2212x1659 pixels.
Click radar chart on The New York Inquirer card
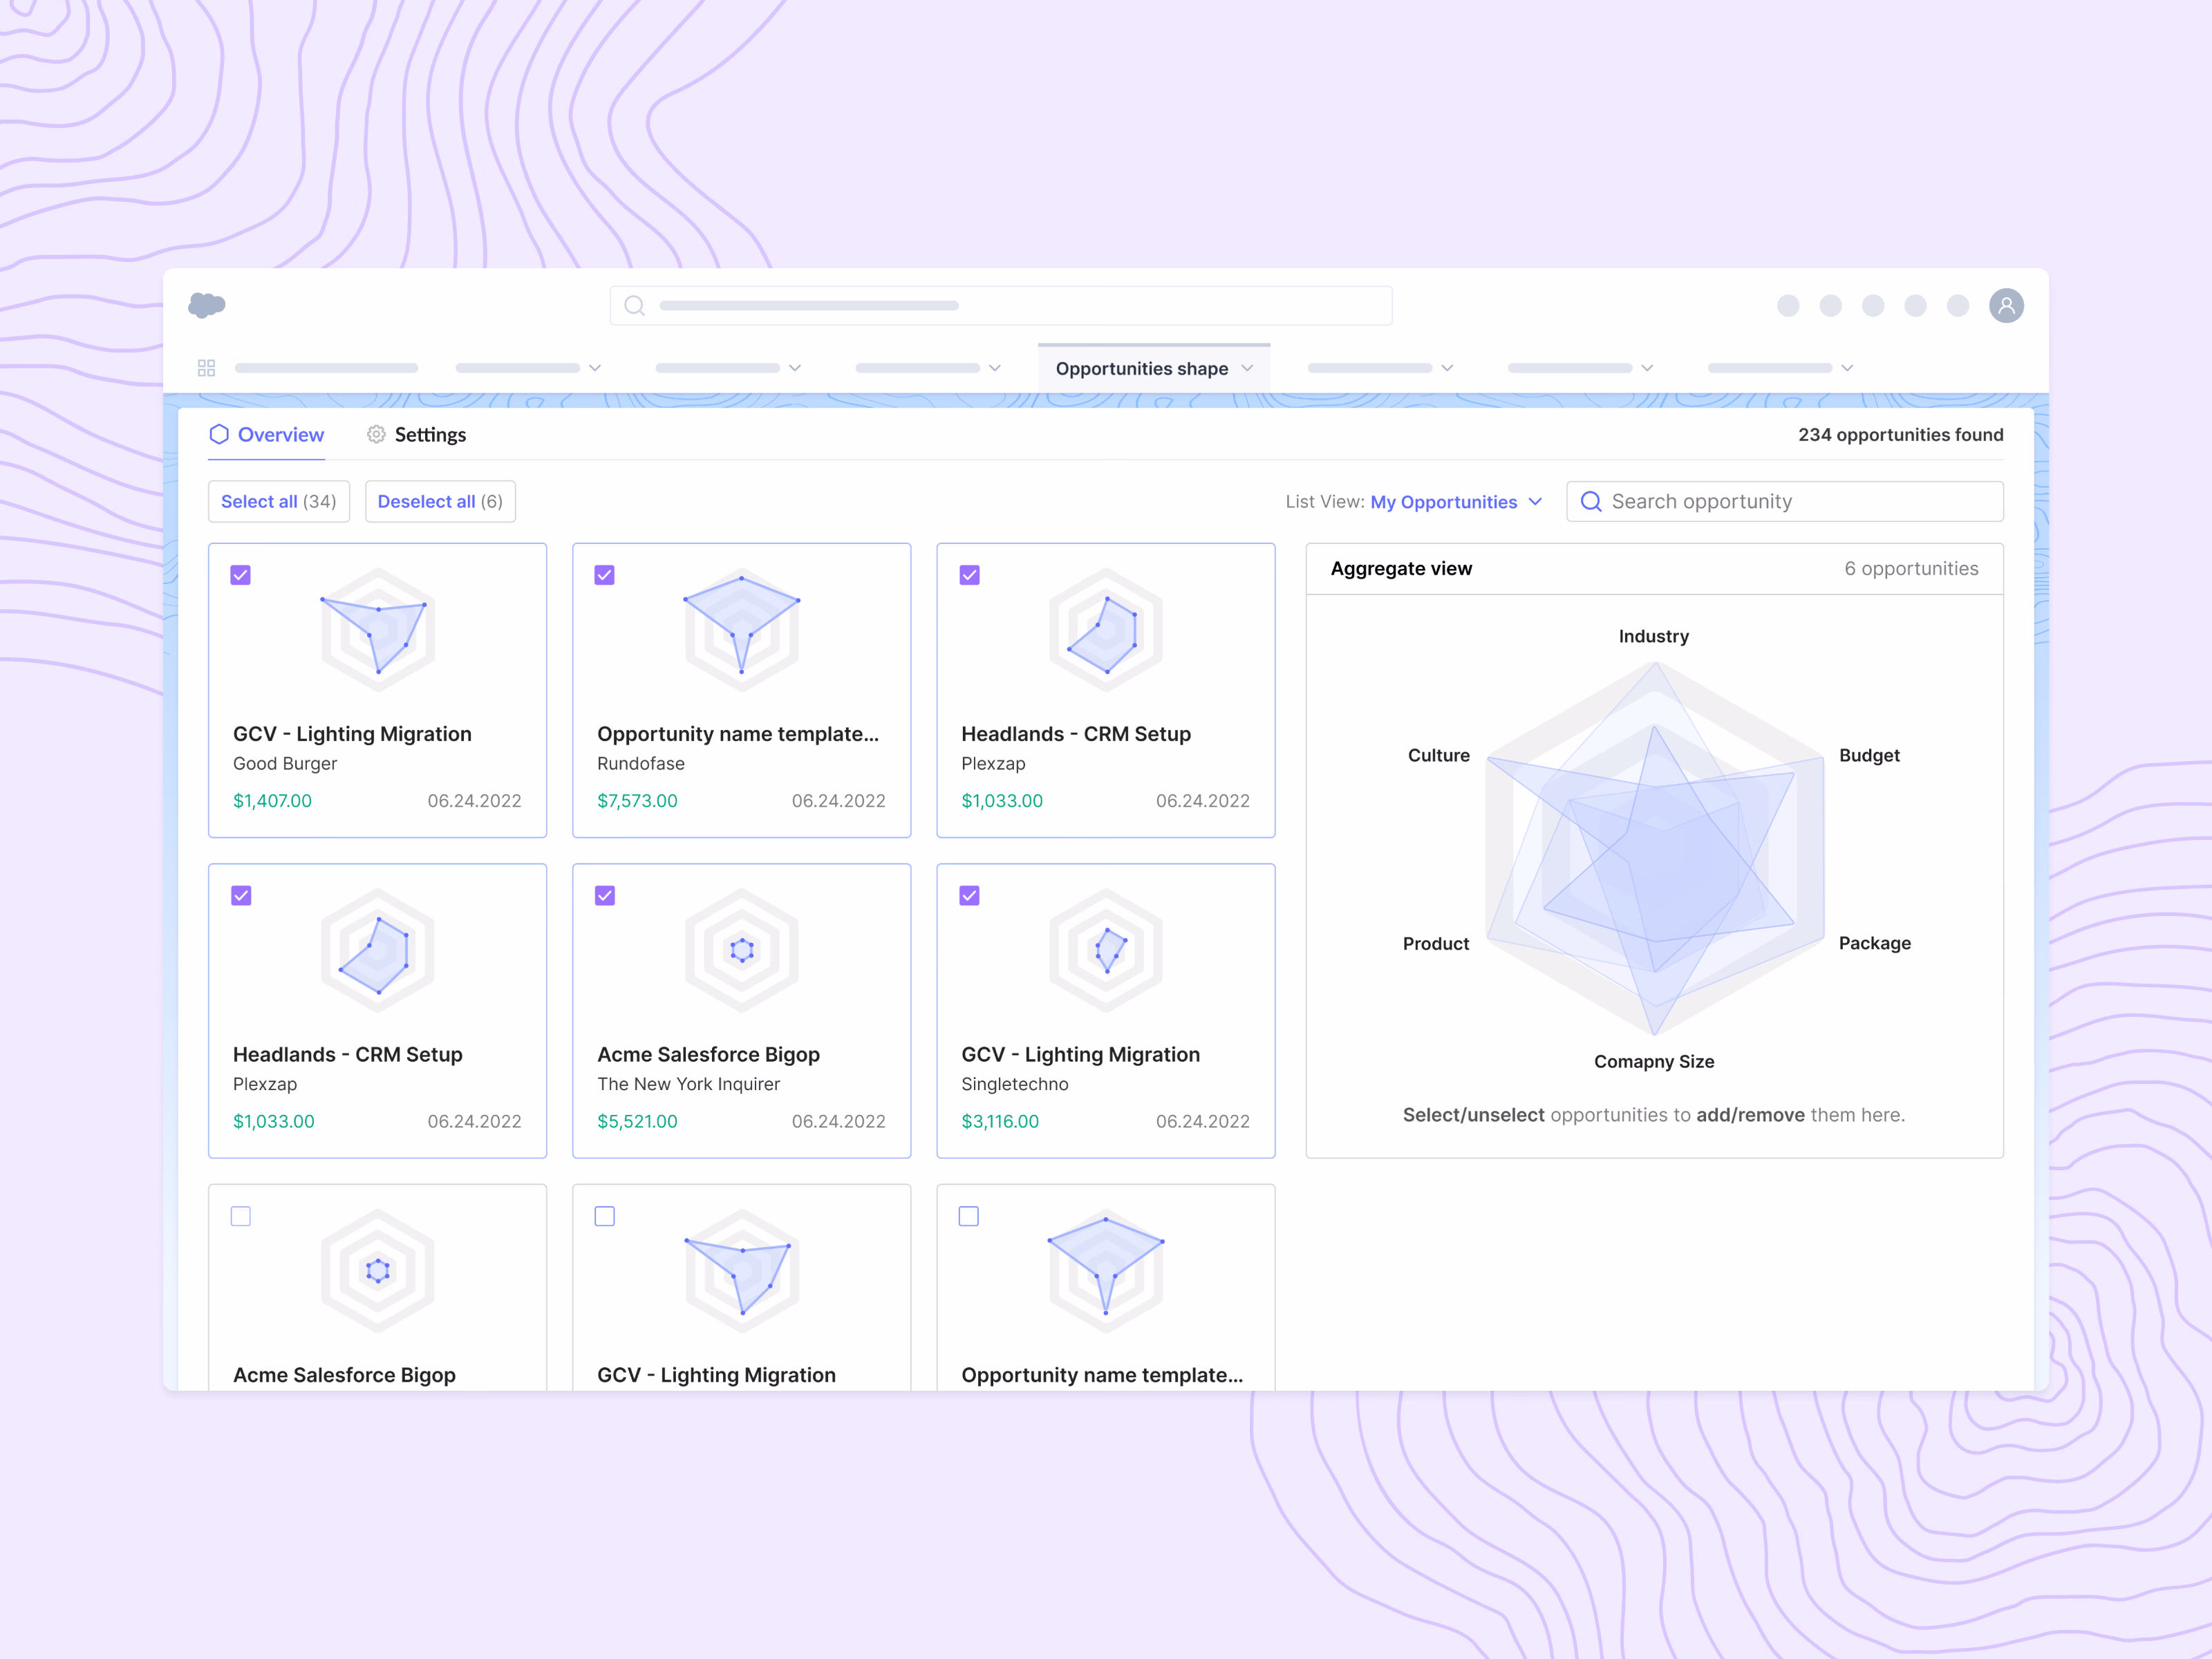point(742,951)
